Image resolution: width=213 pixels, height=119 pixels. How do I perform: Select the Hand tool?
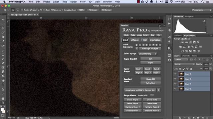click(x=3, y=99)
